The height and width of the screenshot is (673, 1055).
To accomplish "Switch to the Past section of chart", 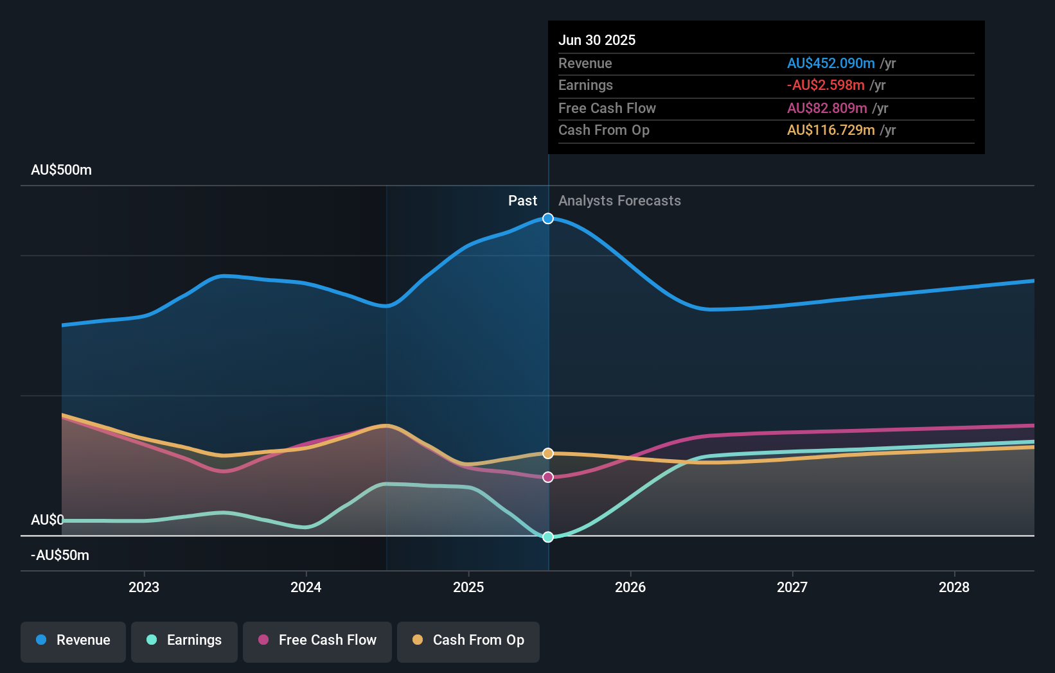I will [522, 200].
